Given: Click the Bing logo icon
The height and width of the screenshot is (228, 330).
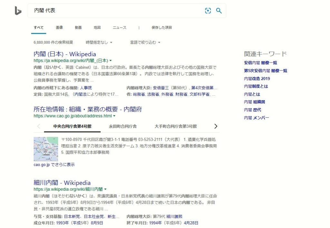Looking at the screenshot, I should tap(18, 11).
